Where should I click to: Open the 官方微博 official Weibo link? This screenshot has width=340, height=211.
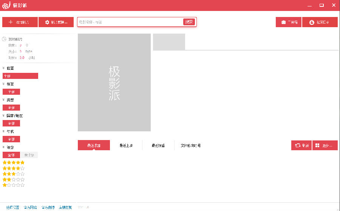(48, 207)
